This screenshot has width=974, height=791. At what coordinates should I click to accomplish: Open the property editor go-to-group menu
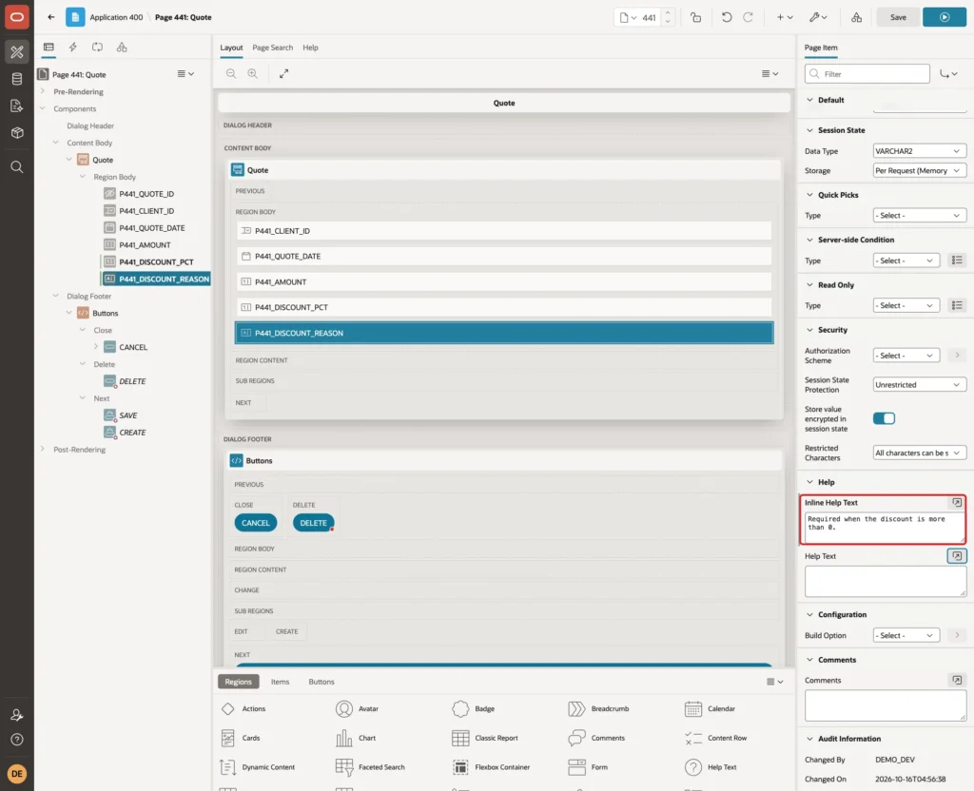[x=948, y=74]
